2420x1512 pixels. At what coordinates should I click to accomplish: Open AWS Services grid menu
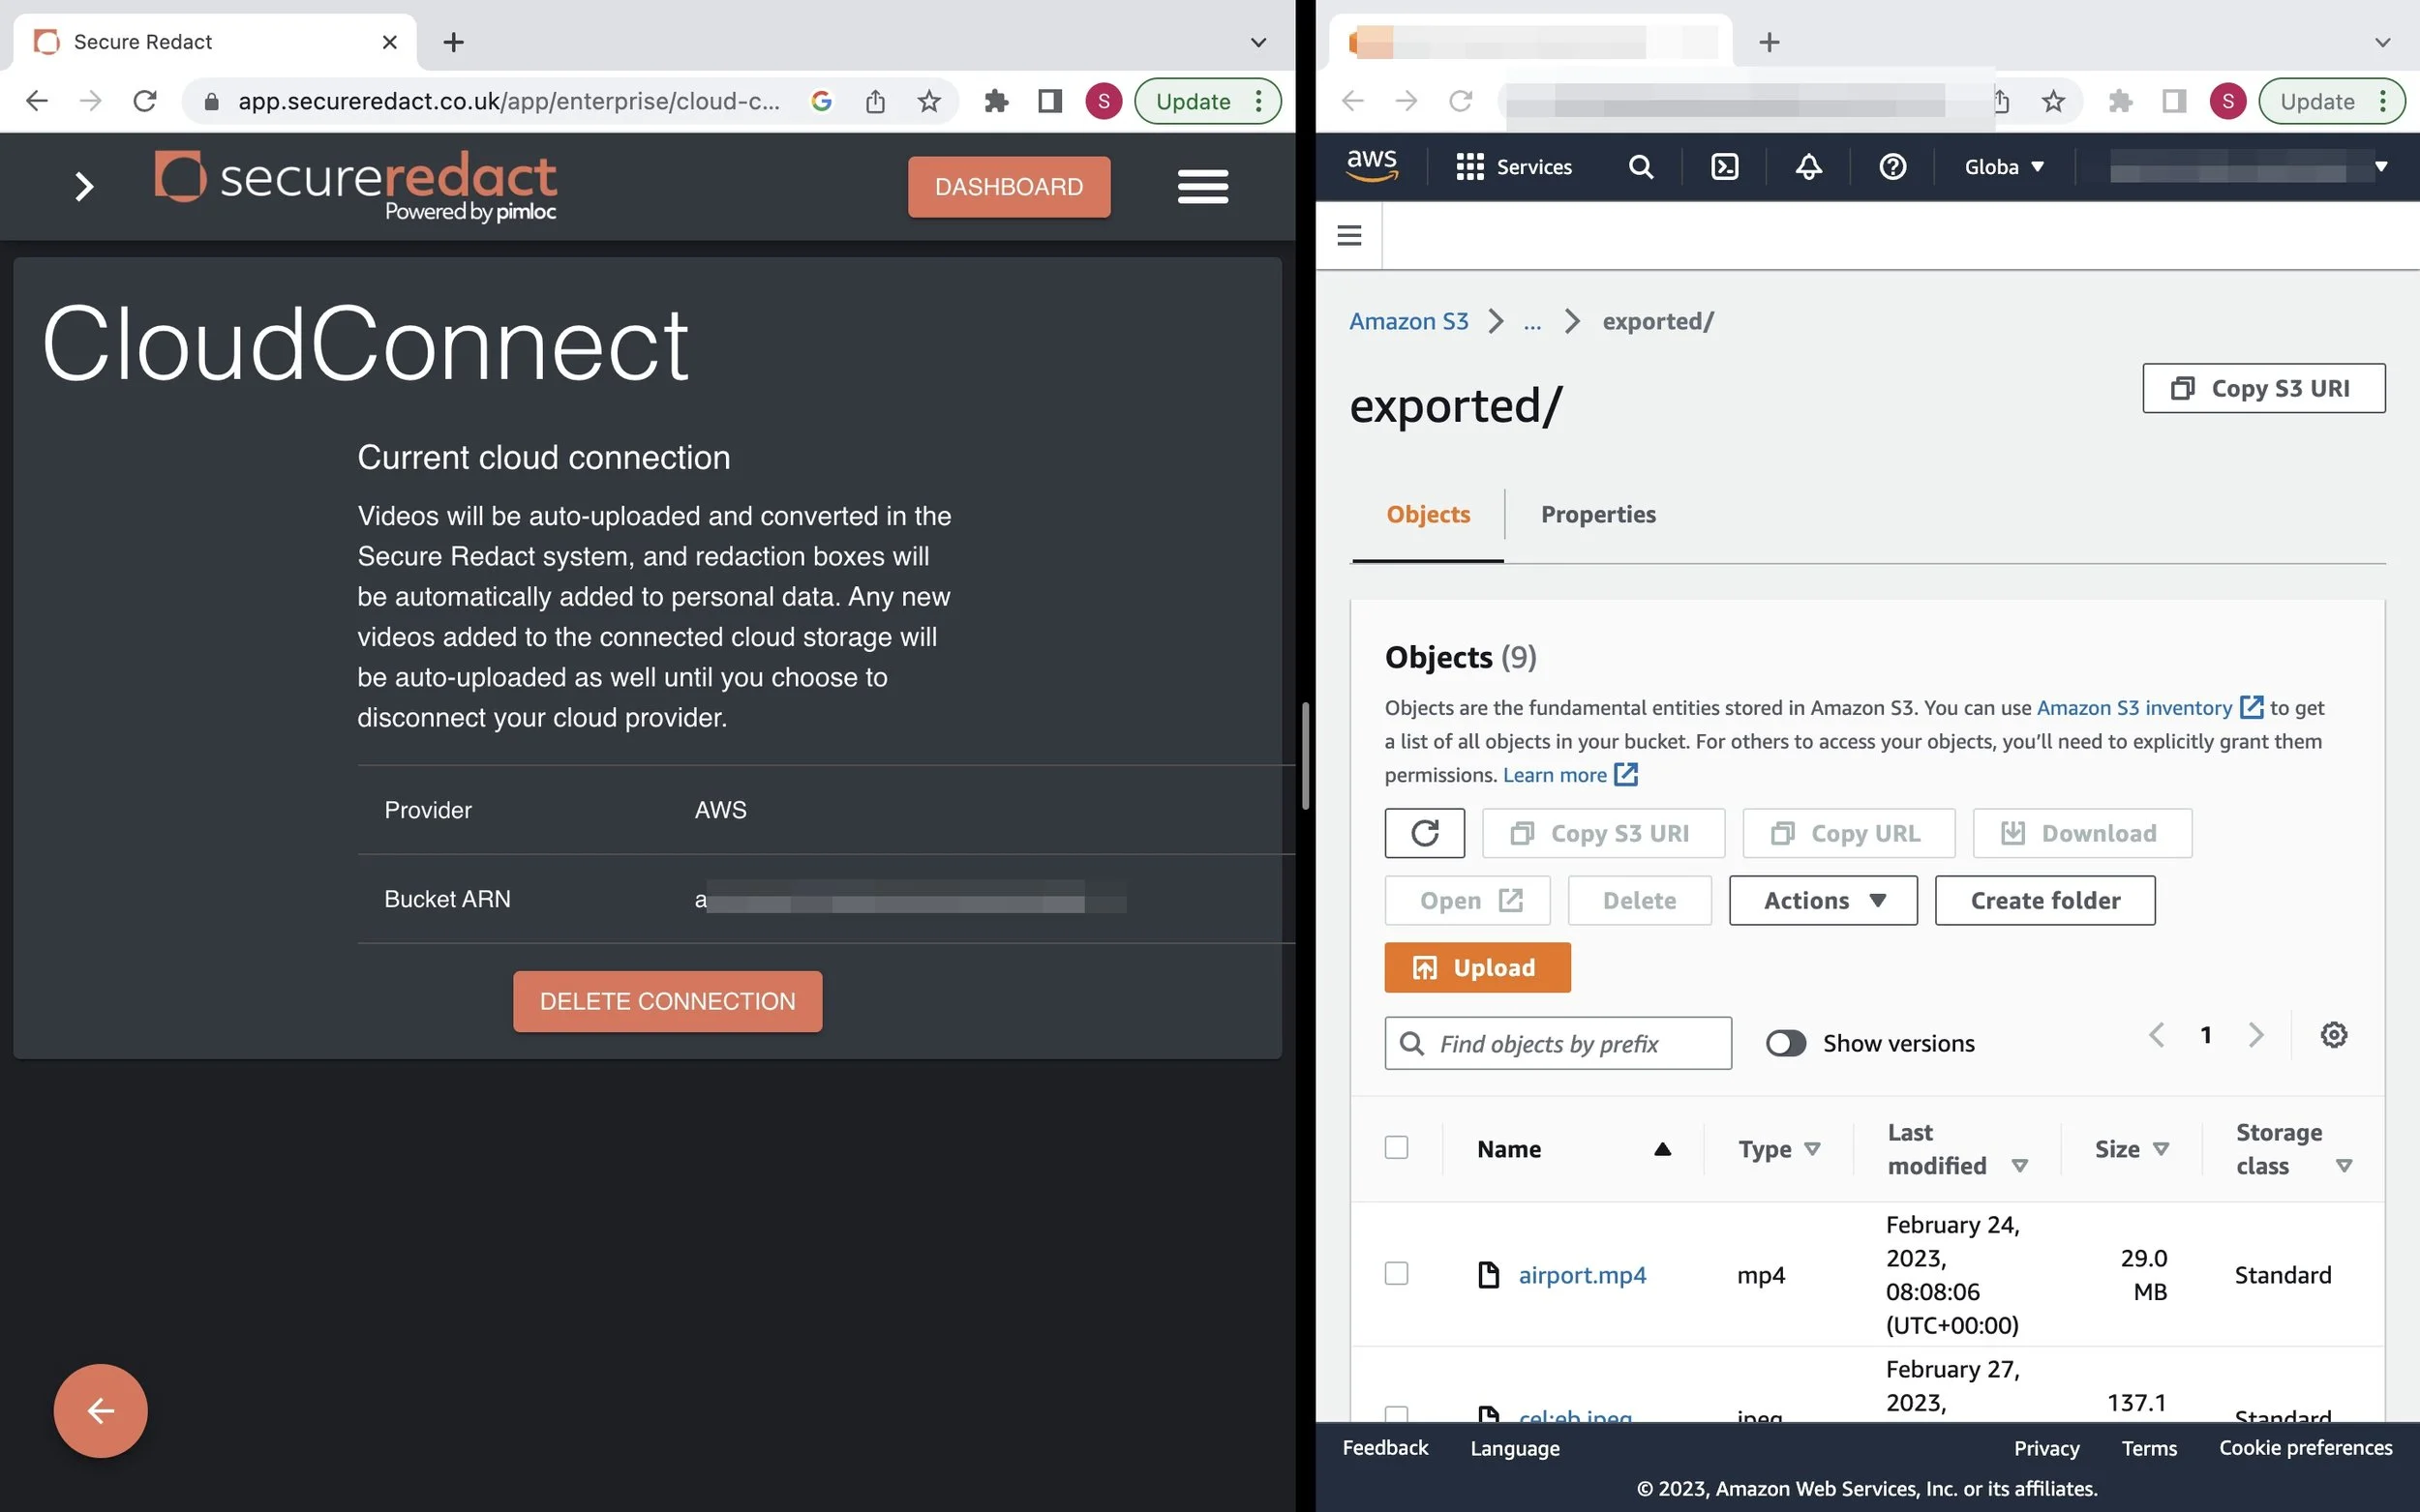click(1513, 167)
